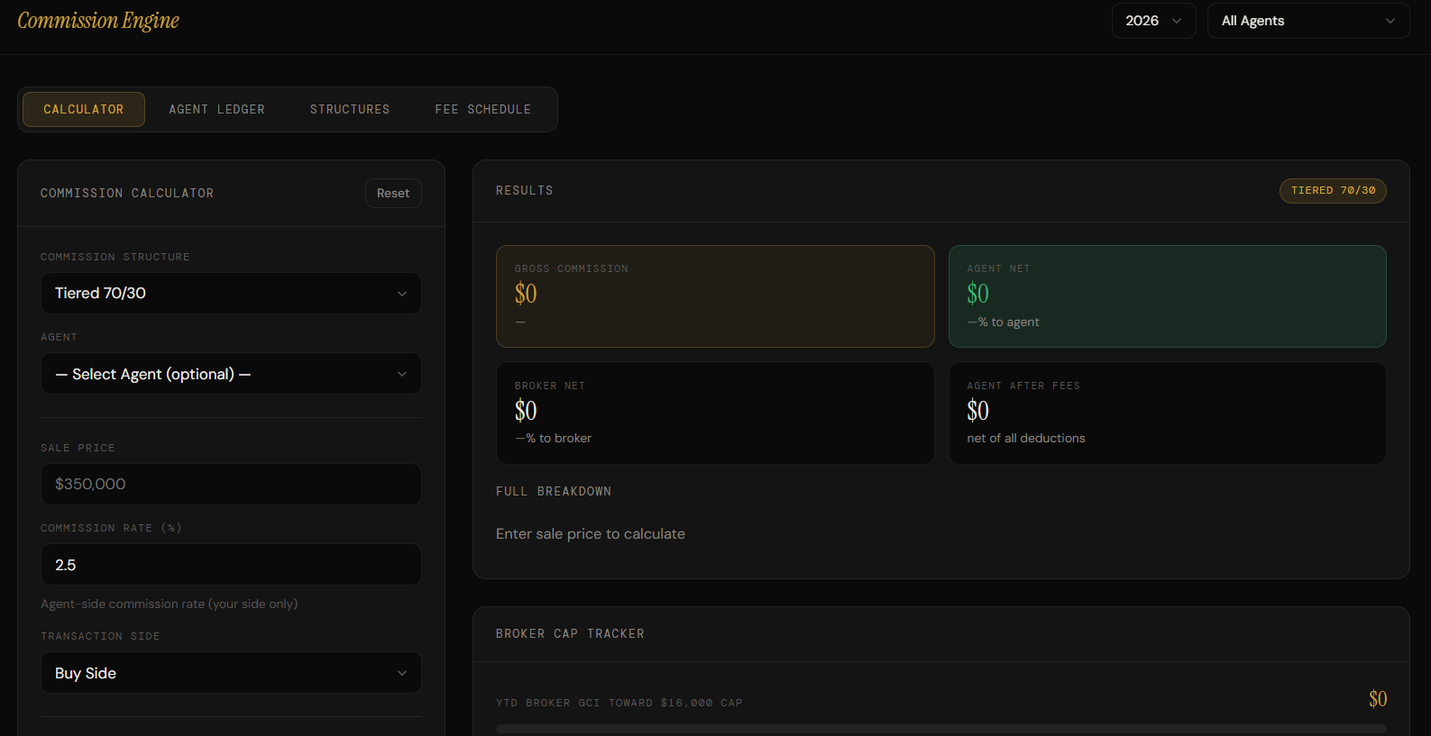Click the broker cap progress bar

(x=941, y=728)
